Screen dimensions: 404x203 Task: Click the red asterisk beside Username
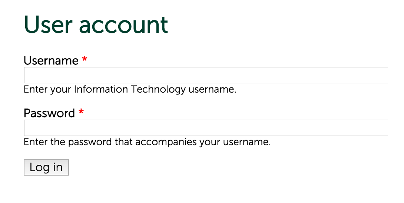tap(85, 60)
